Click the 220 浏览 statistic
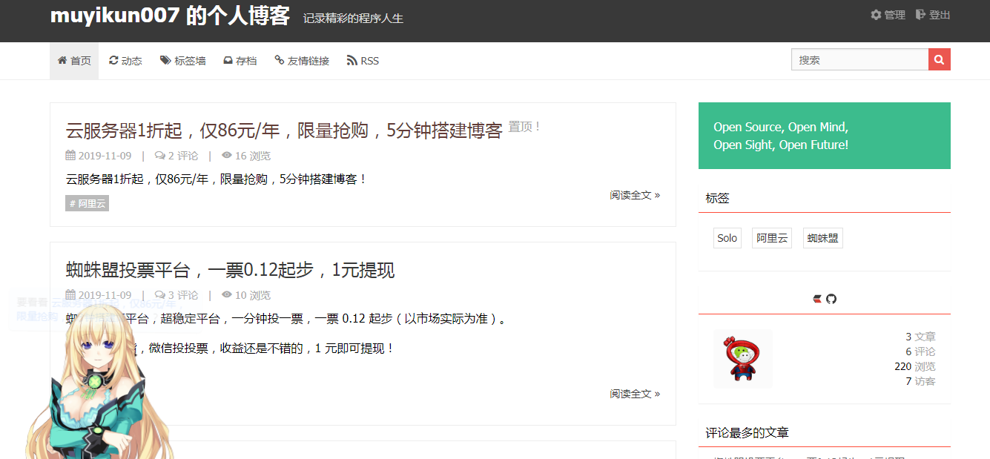The width and height of the screenshot is (990, 459). (915, 366)
